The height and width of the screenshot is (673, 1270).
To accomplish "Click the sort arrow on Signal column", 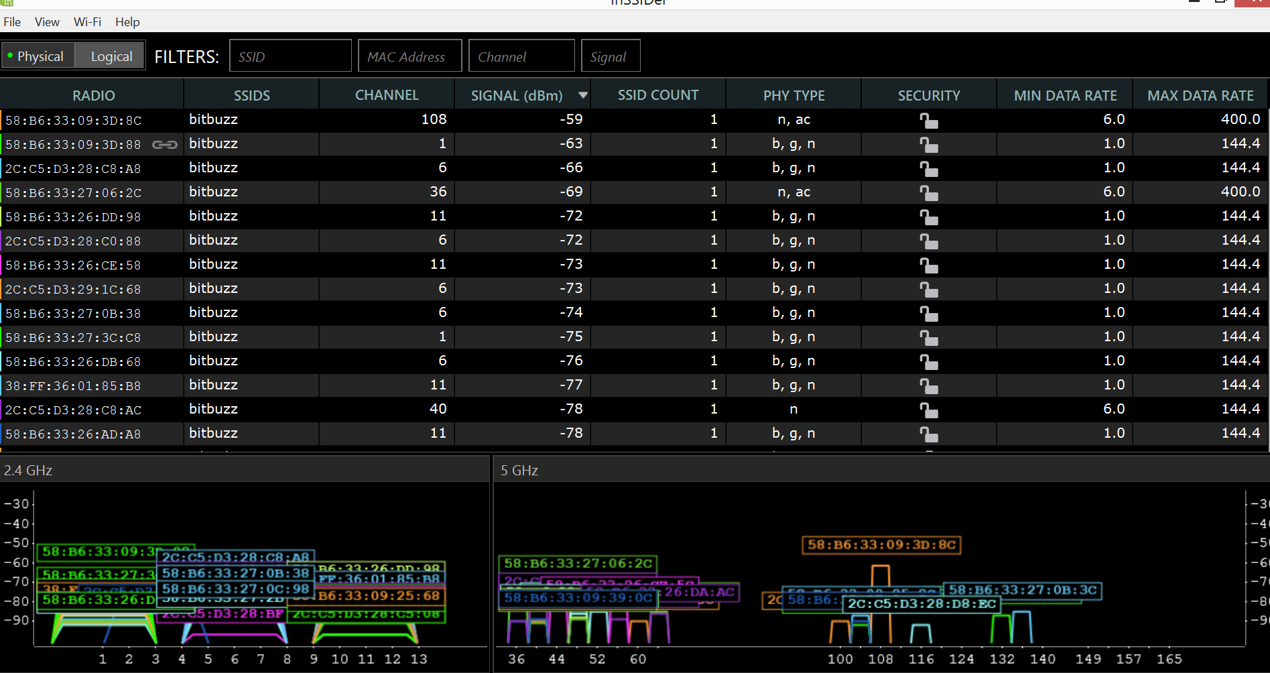I will point(583,95).
